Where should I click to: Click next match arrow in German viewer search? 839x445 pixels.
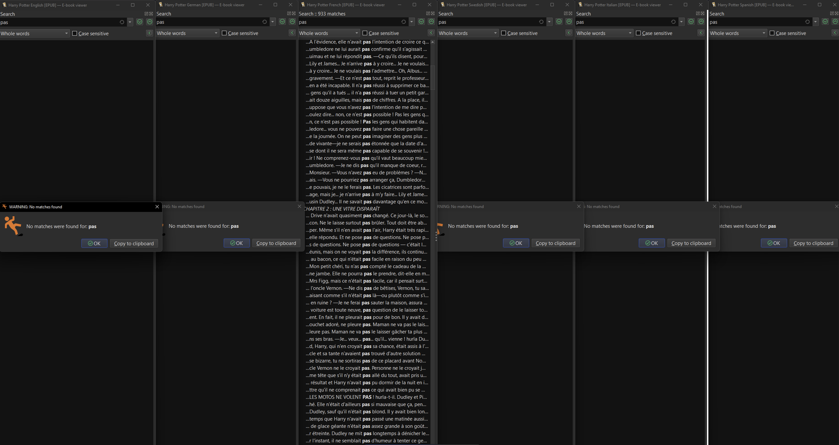(x=282, y=22)
